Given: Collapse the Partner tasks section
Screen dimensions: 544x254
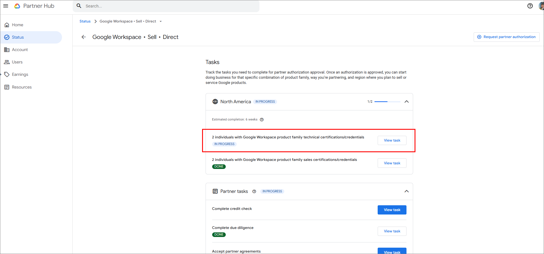Looking at the screenshot, I should click(x=406, y=191).
